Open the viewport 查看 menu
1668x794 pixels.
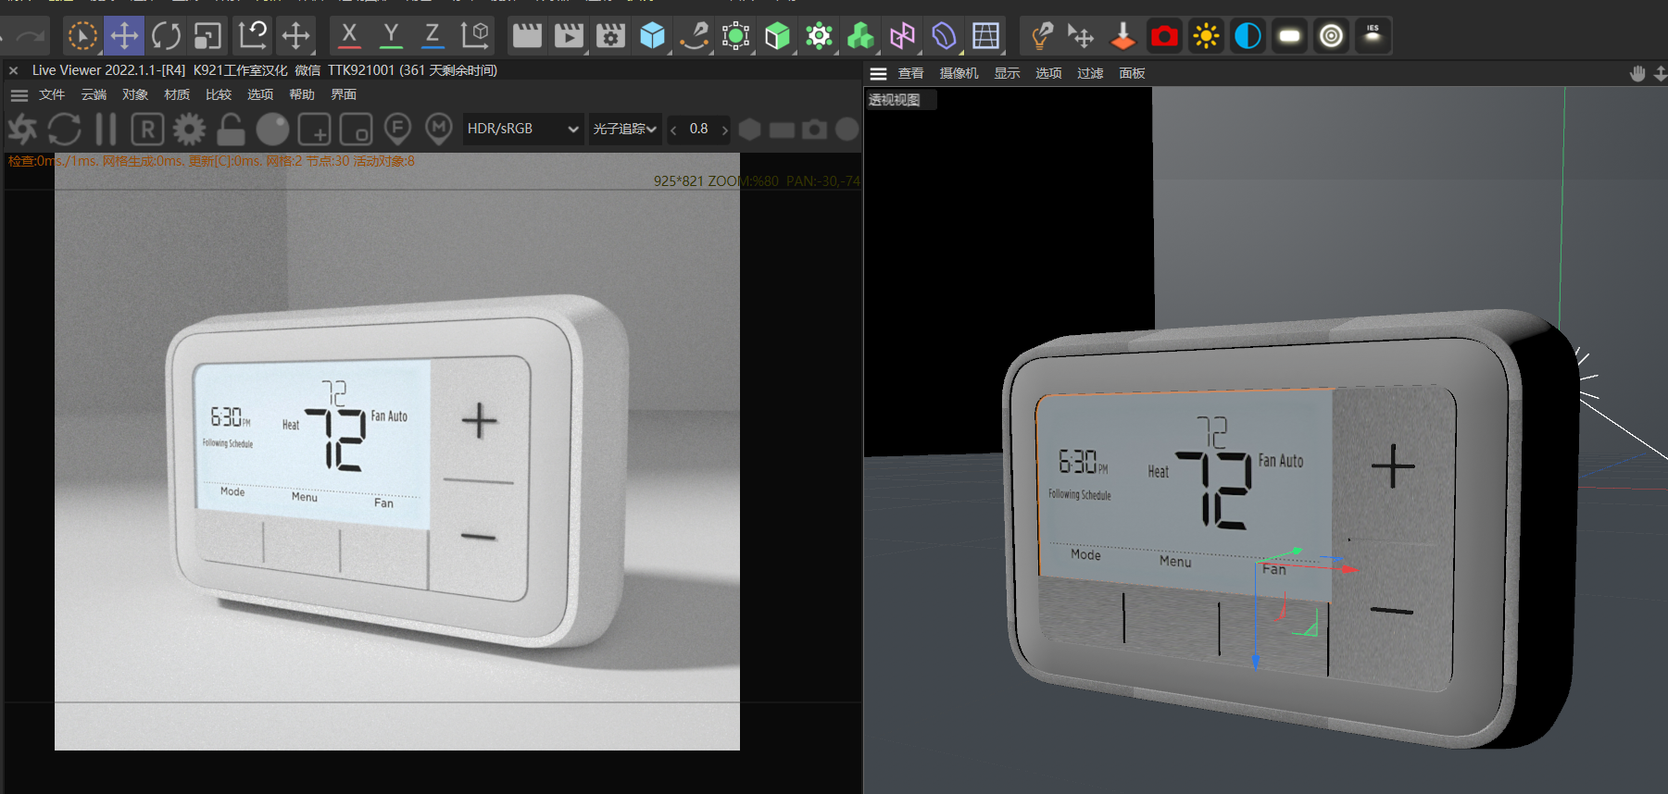[910, 73]
